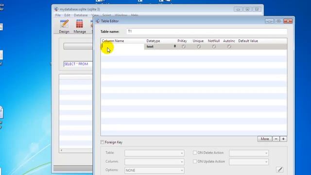Enable the Foreign Key checkbox
Image resolution: width=311 pixels, height=175 pixels.
[x=103, y=142]
